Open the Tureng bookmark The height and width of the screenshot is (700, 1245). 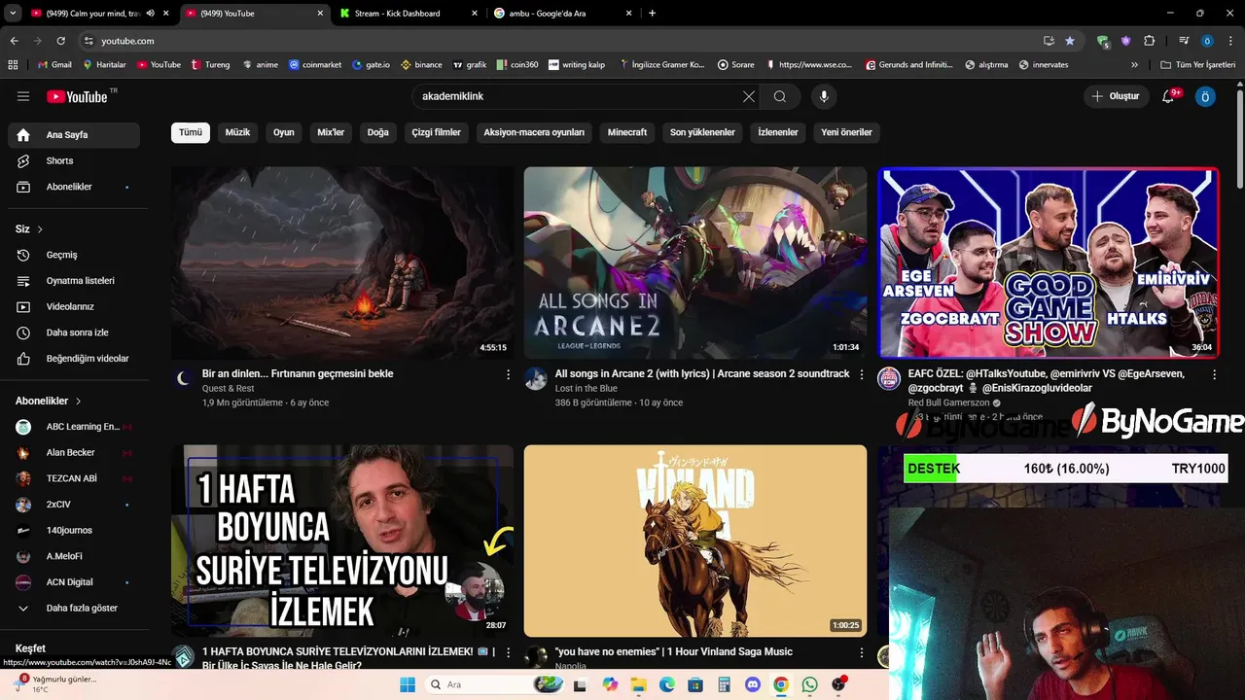tap(211, 65)
